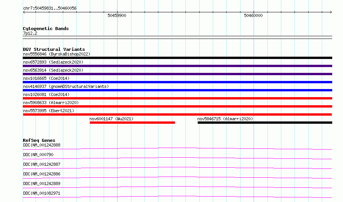Click the right arrow of the ruler
343x202 pixels.
point(331,12)
